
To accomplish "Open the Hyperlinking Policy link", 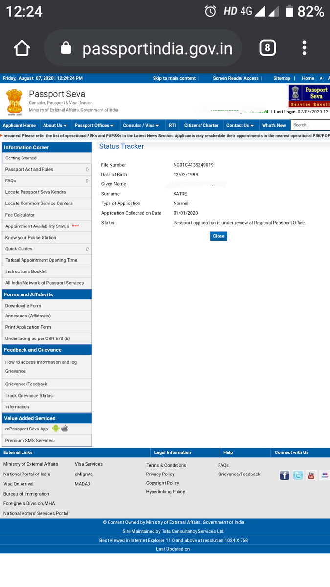I will point(166,492).
